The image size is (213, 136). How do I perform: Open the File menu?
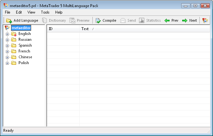pos(7,12)
